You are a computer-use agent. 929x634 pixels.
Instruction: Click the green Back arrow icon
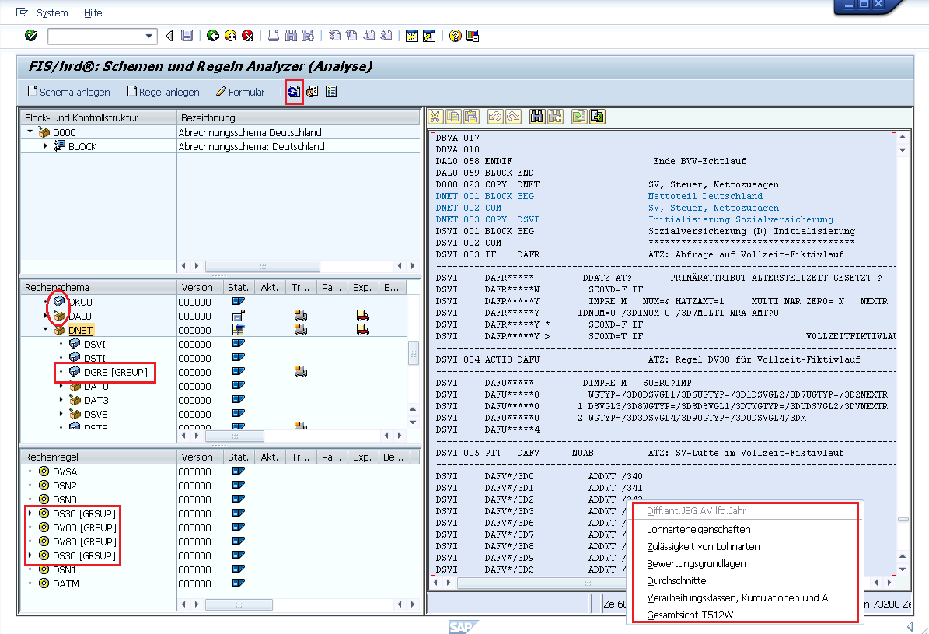click(x=213, y=37)
